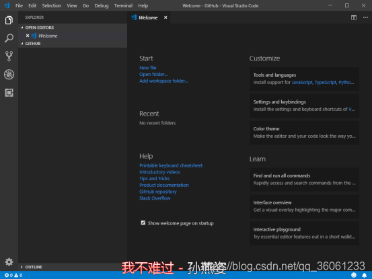The image size is (372, 279).
Task: Click the feedback smiley in status bar
Action: click(x=354, y=275)
